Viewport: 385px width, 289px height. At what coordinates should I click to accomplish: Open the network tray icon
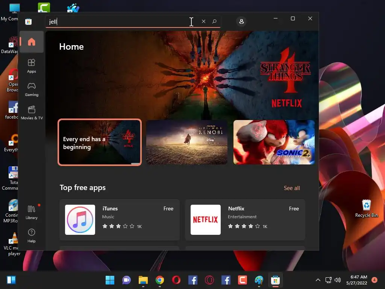pyautogui.click(x=329, y=280)
